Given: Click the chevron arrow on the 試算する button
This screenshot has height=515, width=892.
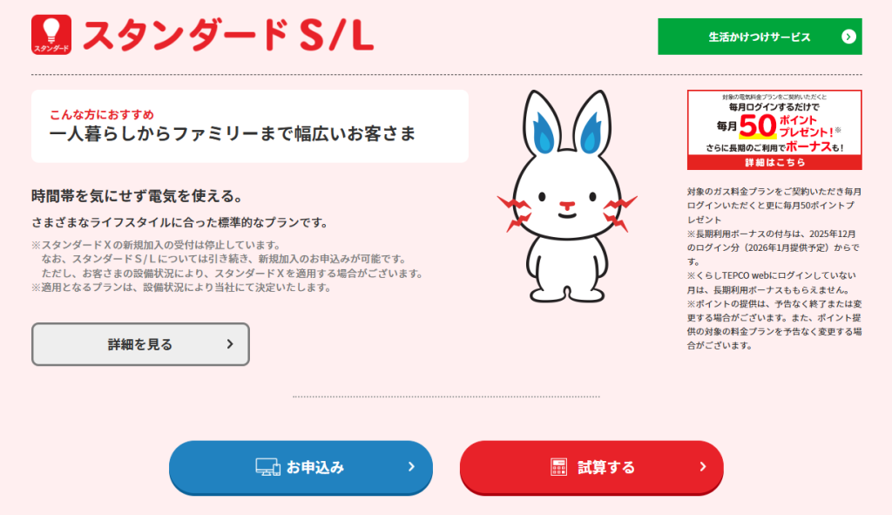Looking at the screenshot, I should pyautogui.click(x=703, y=466).
